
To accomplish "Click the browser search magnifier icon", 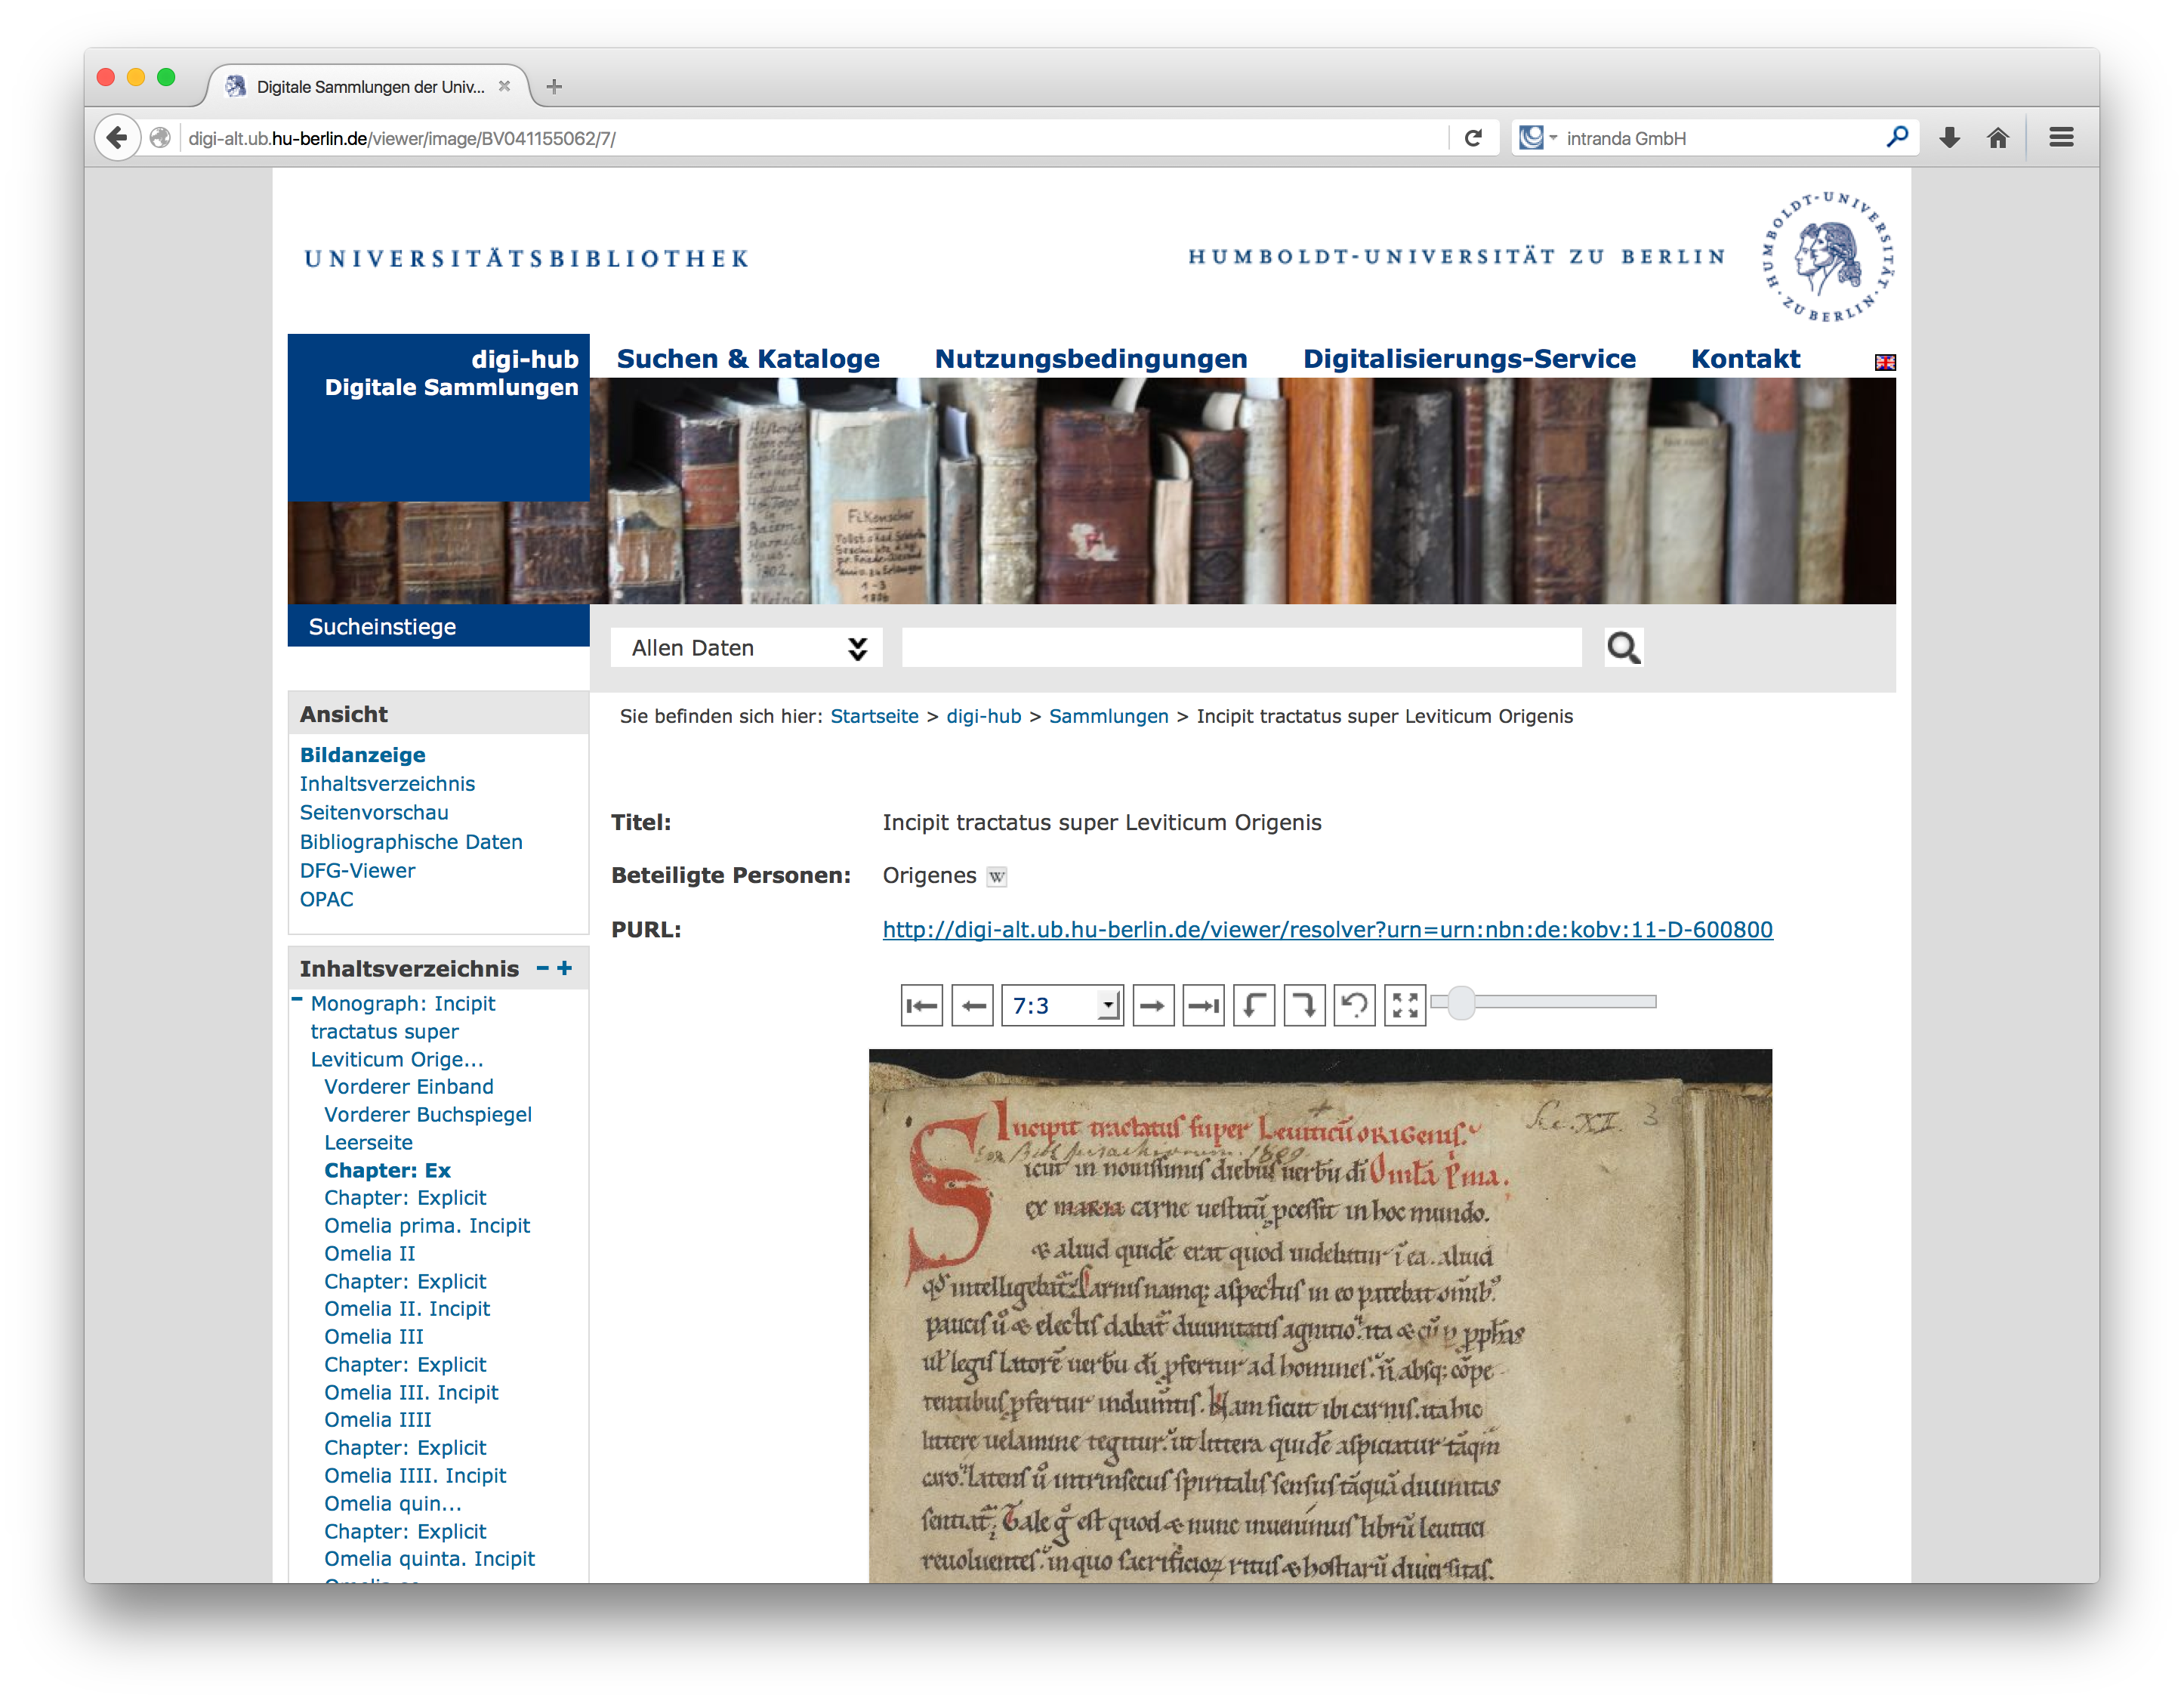I will (1897, 137).
